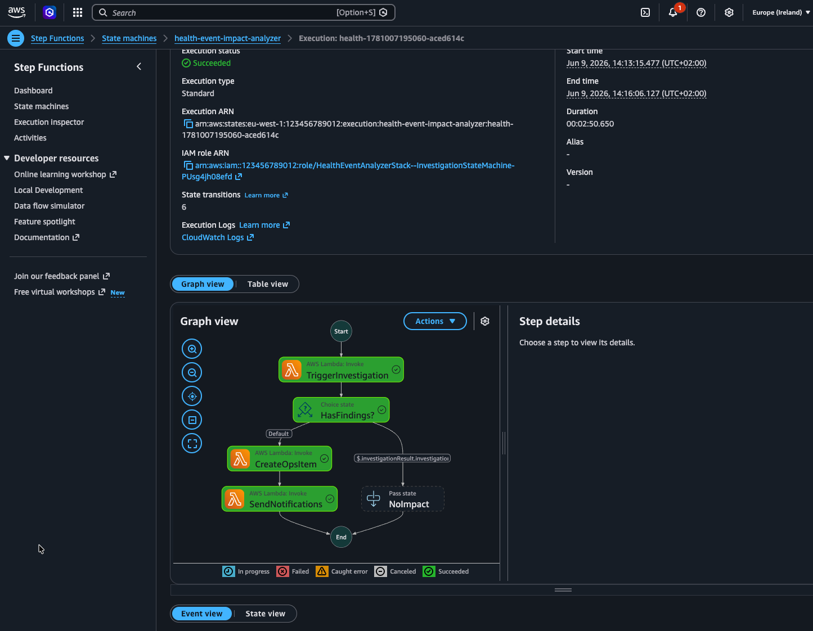813x631 pixels.
Task: Click the Succeeded legend icon
Action: [x=429, y=571]
